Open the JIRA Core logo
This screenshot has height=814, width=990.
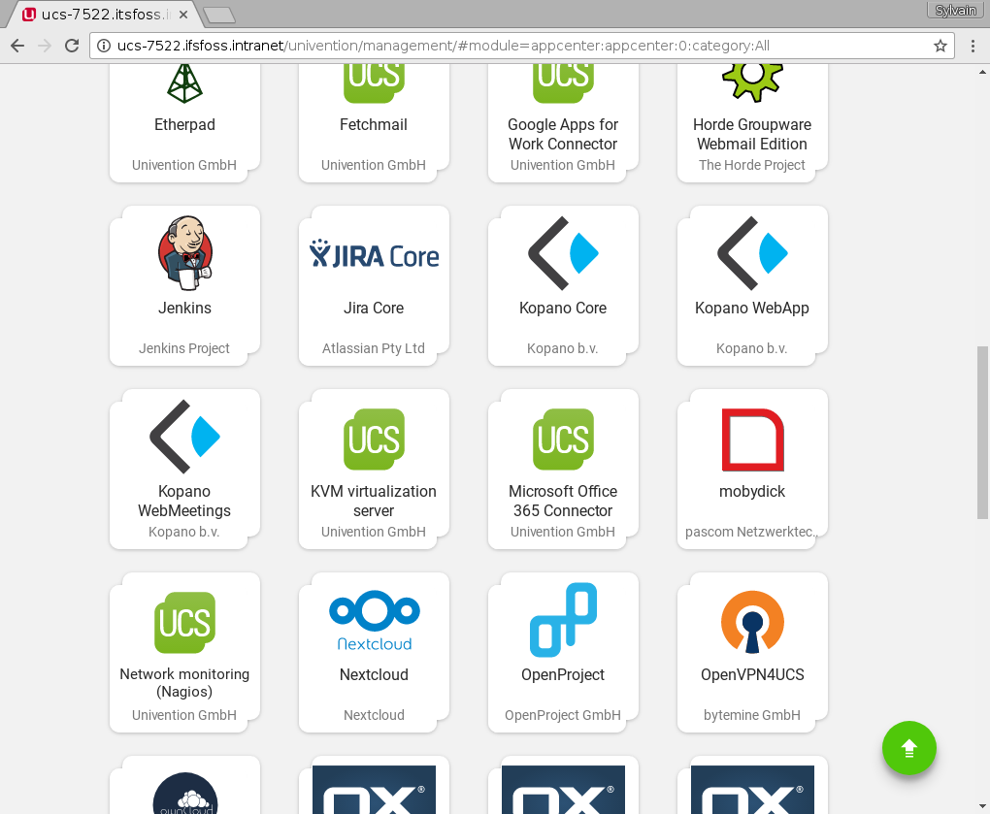tap(374, 255)
